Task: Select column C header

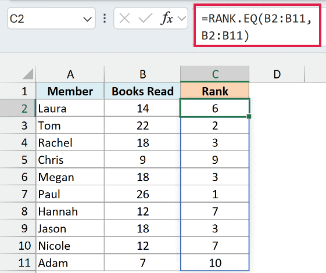Action: click(x=215, y=74)
